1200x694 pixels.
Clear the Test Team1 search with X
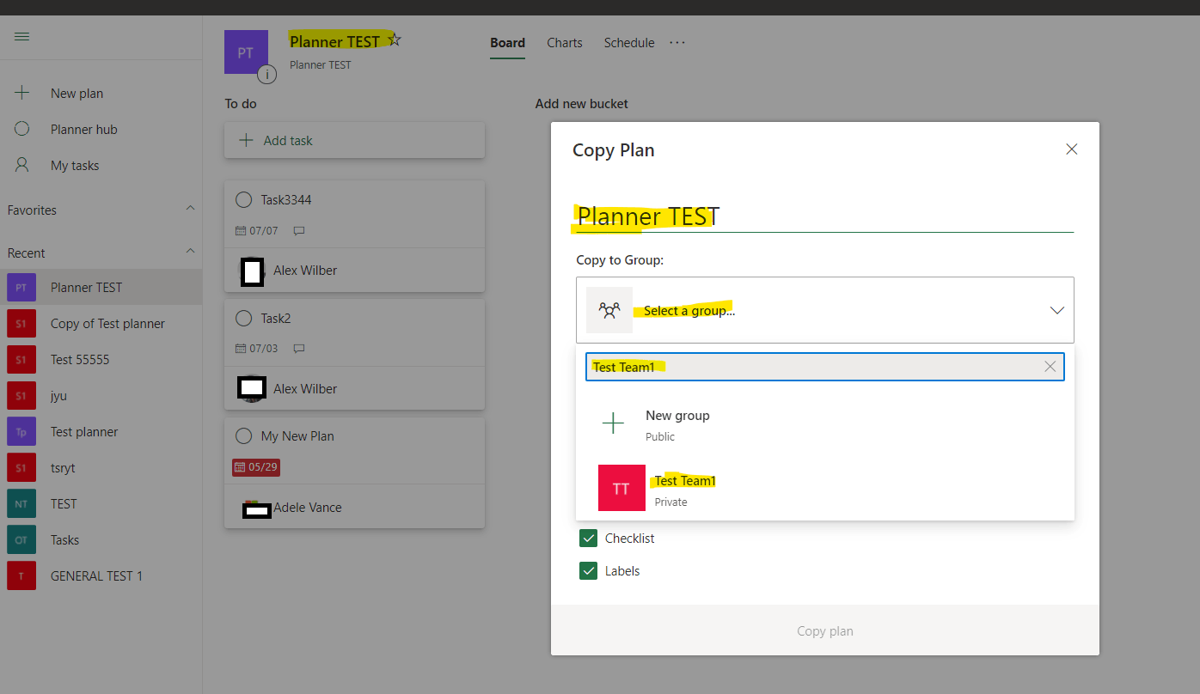click(x=1050, y=367)
